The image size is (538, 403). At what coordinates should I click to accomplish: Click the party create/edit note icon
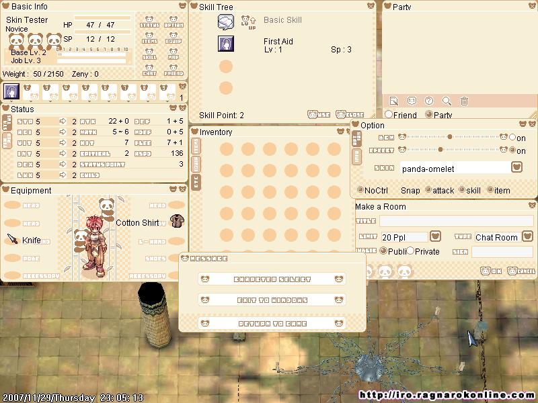coord(394,101)
